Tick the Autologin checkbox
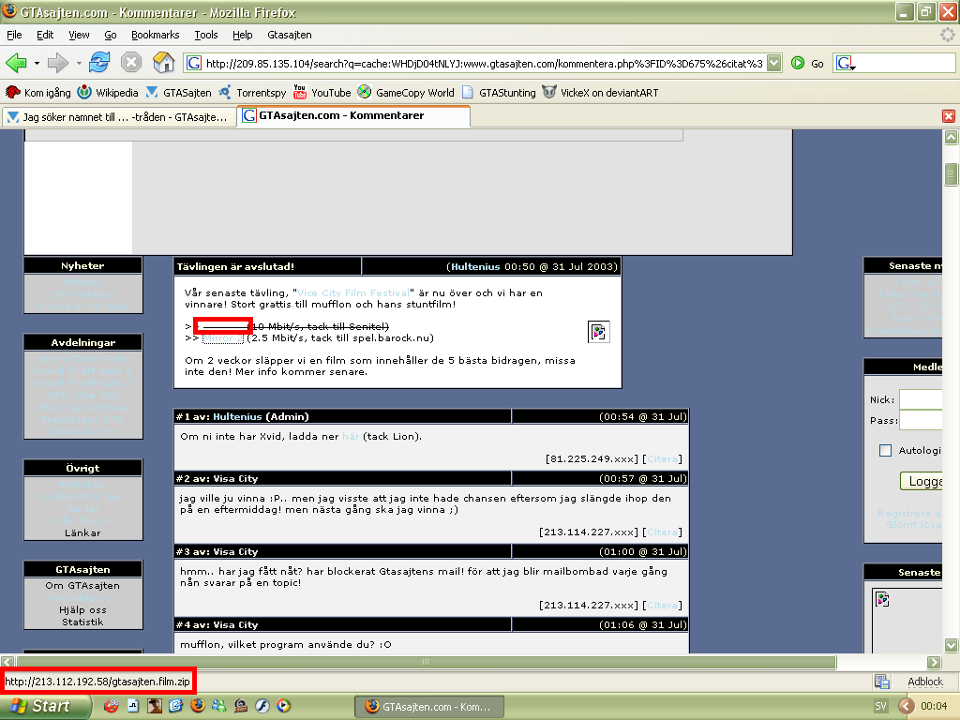 [885, 451]
